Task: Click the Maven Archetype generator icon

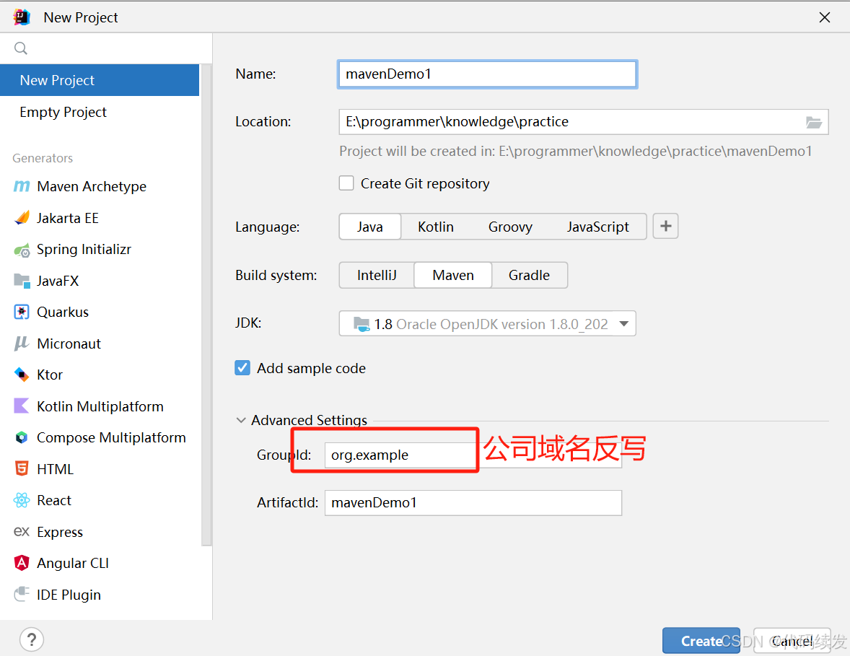Action: pos(22,186)
